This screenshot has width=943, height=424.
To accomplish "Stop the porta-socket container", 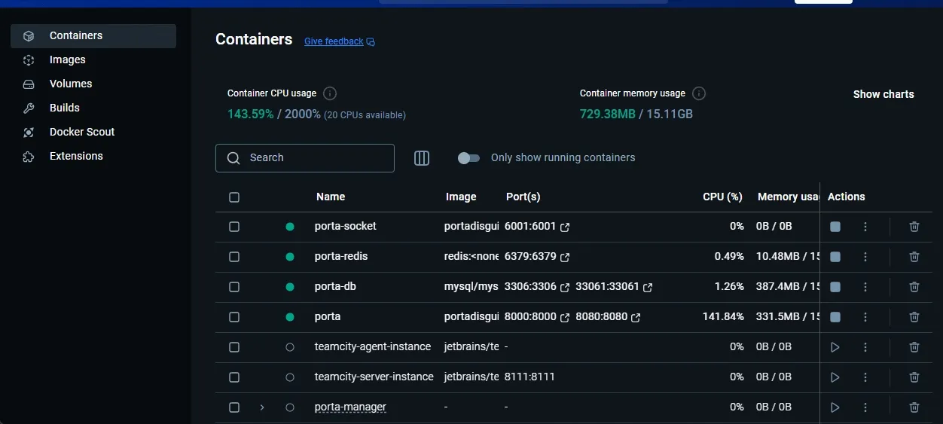I will [x=835, y=227].
